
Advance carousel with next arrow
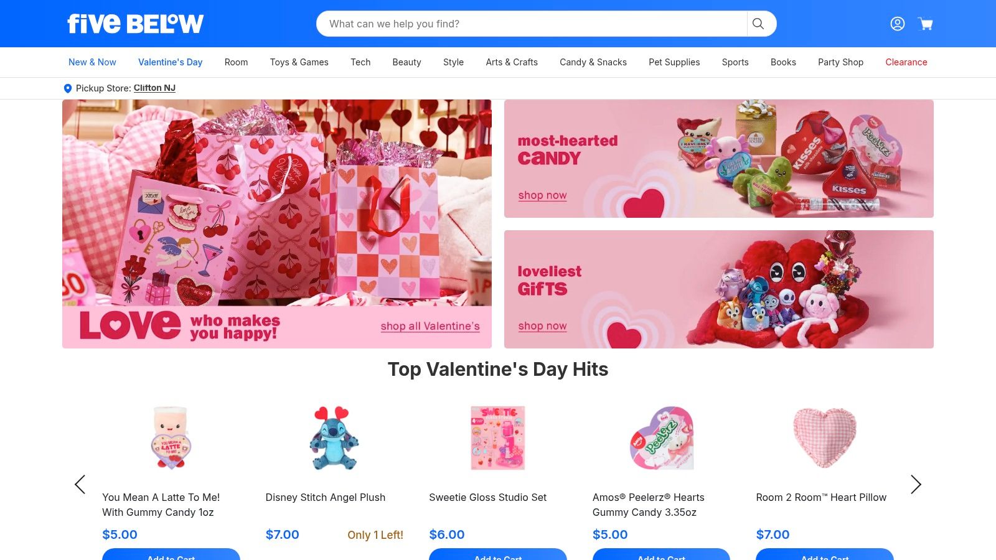click(x=916, y=484)
